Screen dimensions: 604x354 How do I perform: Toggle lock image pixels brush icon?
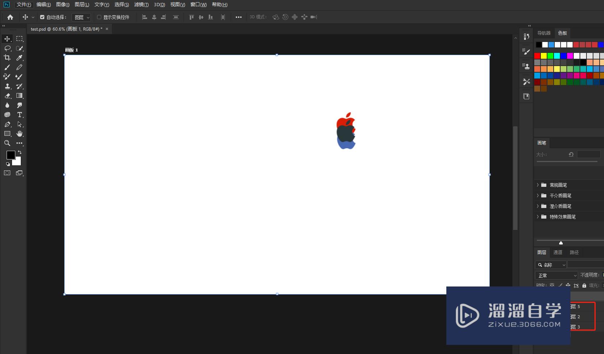point(560,285)
